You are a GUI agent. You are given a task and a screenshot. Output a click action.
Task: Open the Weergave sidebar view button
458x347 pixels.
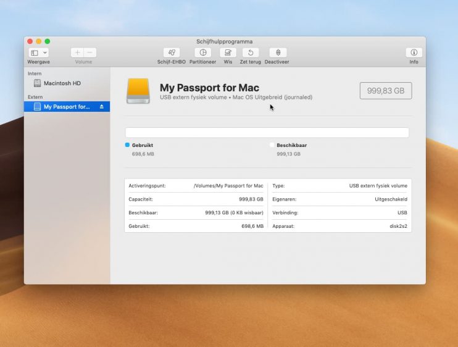coord(35,52)
